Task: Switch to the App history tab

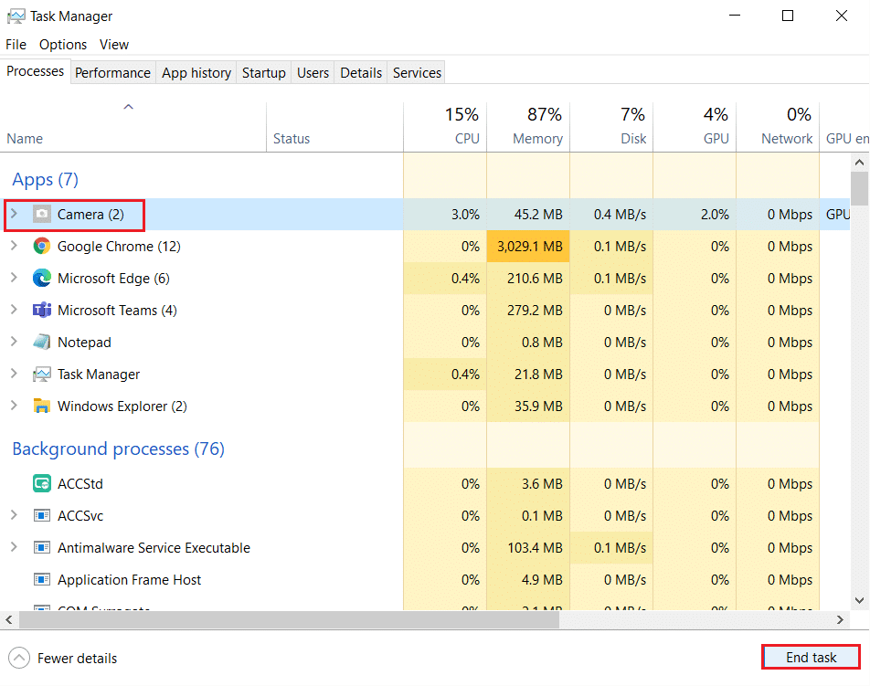Action: click(196, 73)
